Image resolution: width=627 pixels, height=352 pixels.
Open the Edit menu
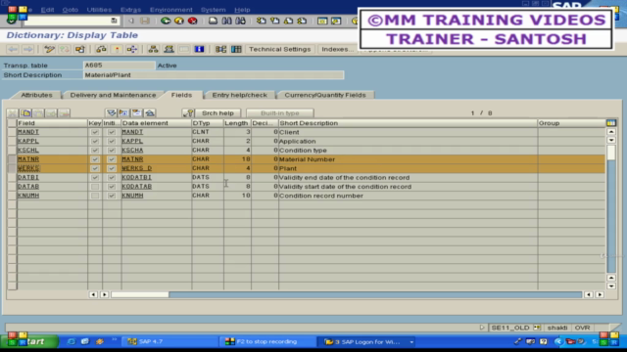(47, 10)
